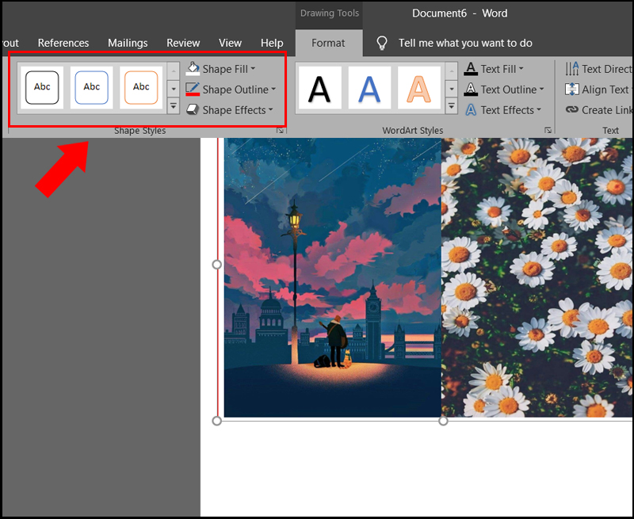The height and width of the screenshot is (519, 634).
Task: Expand the Shape Styles gallery with More arrow
Action: pyautogui.click(x=173, y=105)
